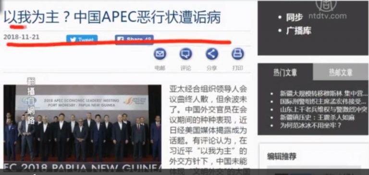This screenshot has height=175, width=369.
Task: Click the Tweet button
Action: pos(82,39)
